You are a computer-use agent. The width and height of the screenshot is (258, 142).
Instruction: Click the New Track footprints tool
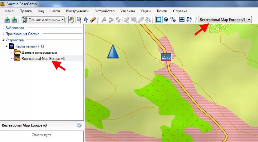point(118,20)
